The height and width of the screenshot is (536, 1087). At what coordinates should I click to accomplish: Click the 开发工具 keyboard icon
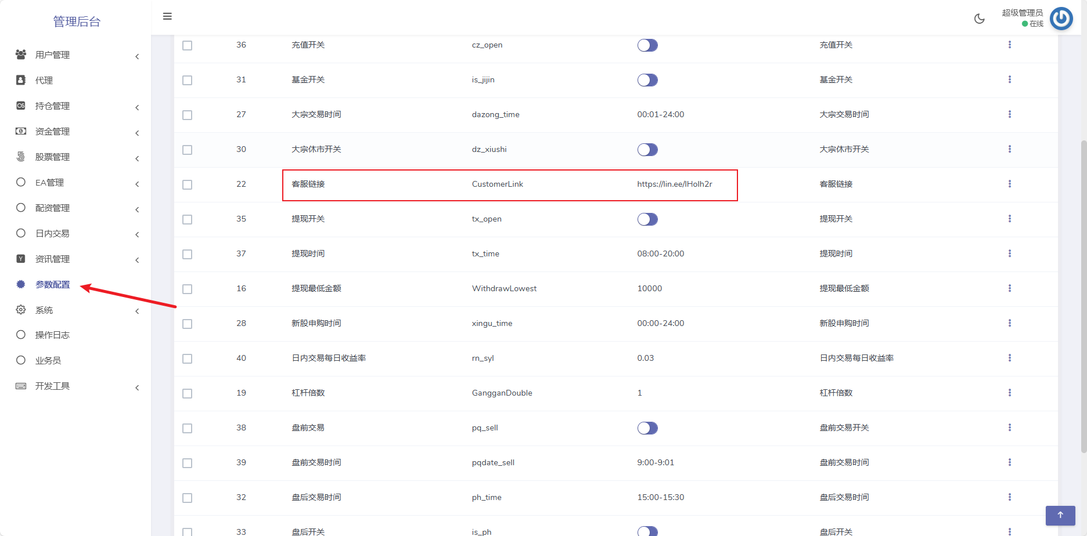21,386
